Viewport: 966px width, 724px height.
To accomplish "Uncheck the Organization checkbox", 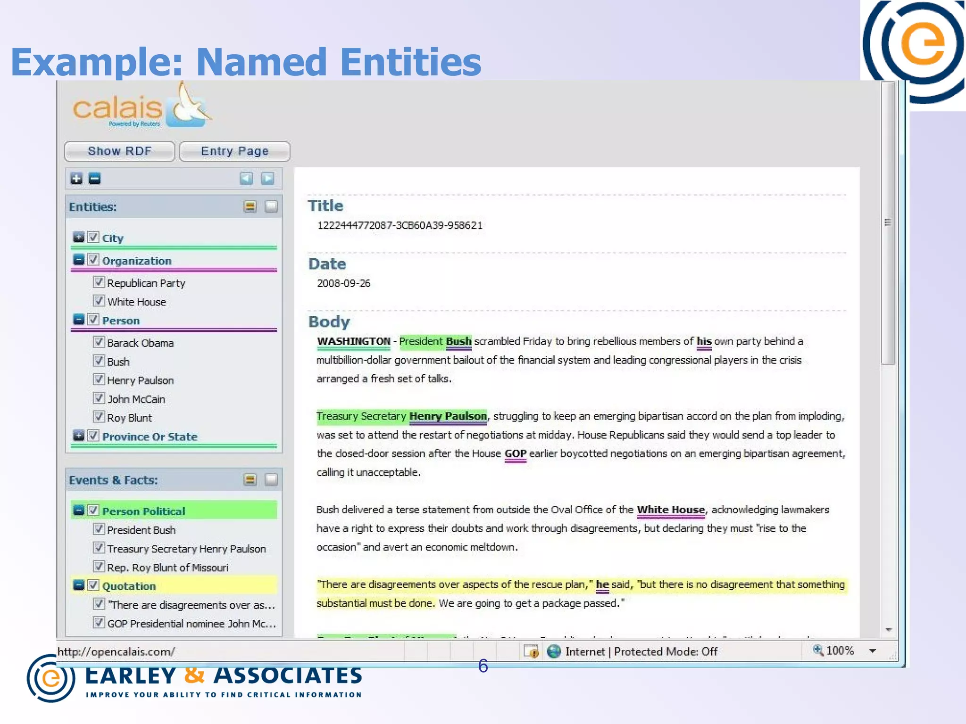I will tap(93, 259).
